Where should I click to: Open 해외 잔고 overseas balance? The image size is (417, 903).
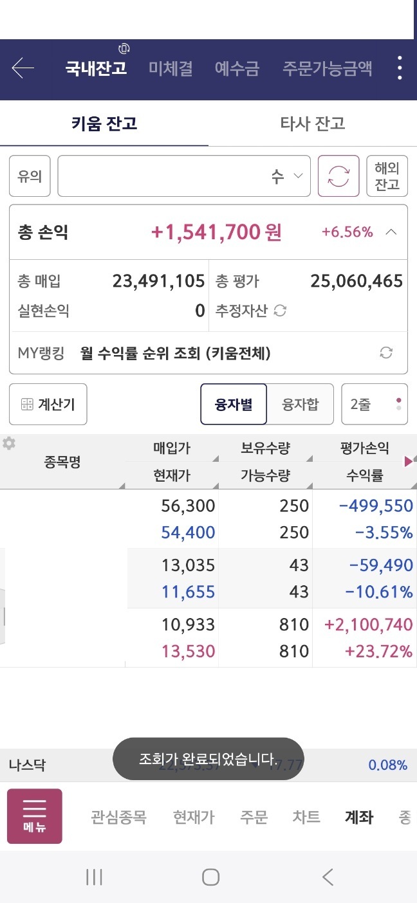click(387, 176)
